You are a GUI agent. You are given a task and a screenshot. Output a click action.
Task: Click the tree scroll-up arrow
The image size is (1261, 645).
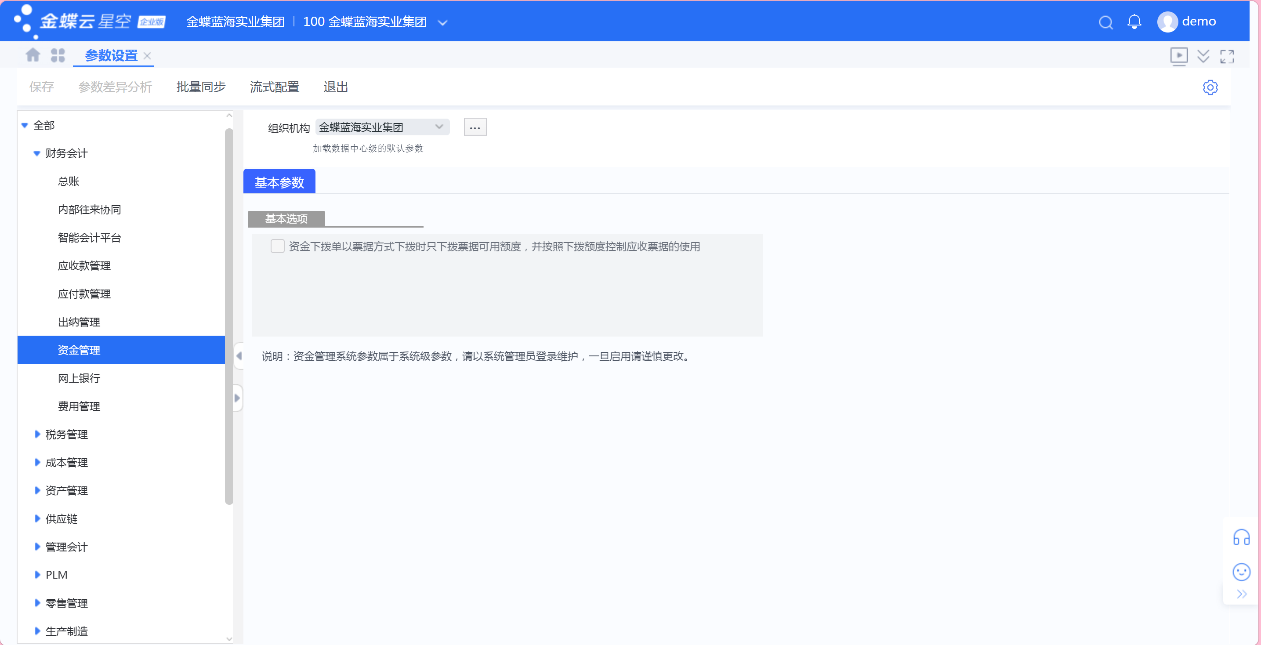click(228, 116)
